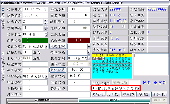Click the 物理 P button
Screen dimensions: 170x104
[159, 100]
